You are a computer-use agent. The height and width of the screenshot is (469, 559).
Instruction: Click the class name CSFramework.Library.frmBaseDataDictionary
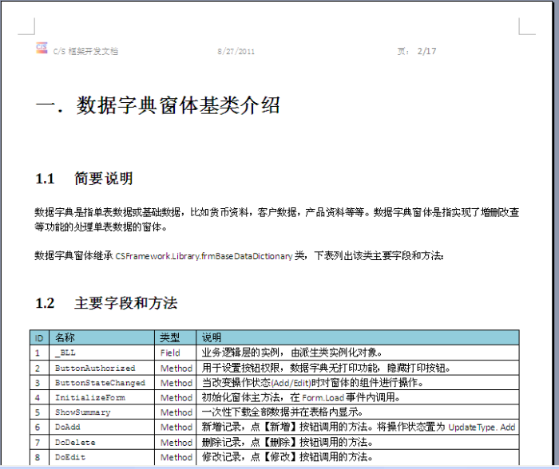[204, 257]
